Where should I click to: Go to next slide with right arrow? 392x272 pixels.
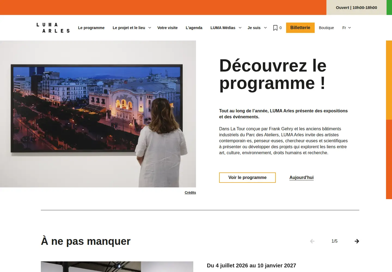357,241
